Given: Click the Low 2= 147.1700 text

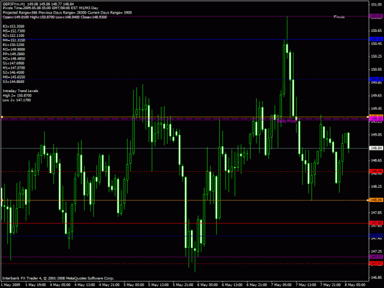Looking at the screenshot, I should [17, 100].
